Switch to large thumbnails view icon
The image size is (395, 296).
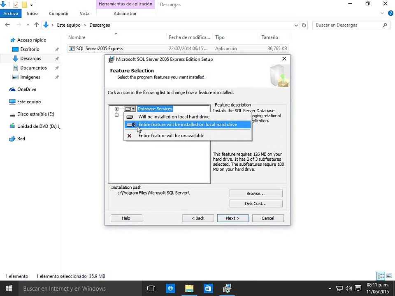pos(389,276)
